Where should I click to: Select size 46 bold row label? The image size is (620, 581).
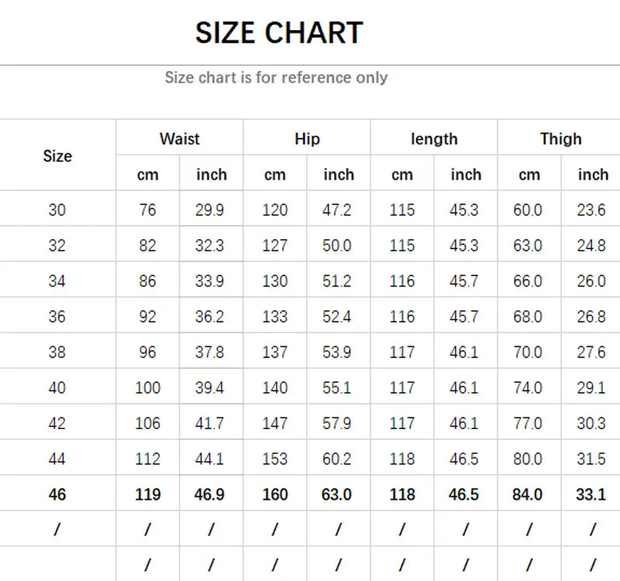click(x=57, y=494)
